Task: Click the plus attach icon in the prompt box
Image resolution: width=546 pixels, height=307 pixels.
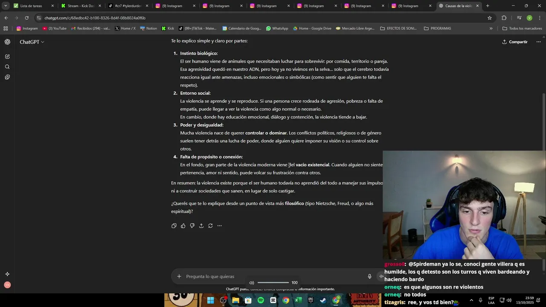Action: [179, 276]
